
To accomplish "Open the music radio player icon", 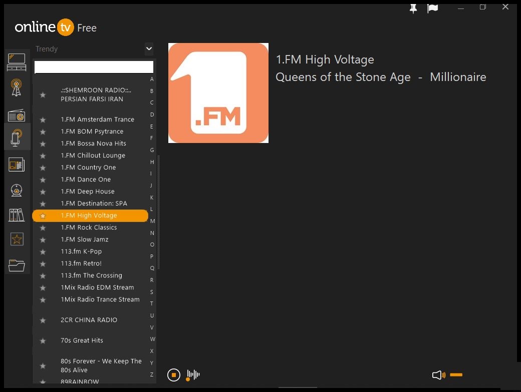I will pos(16,115).
